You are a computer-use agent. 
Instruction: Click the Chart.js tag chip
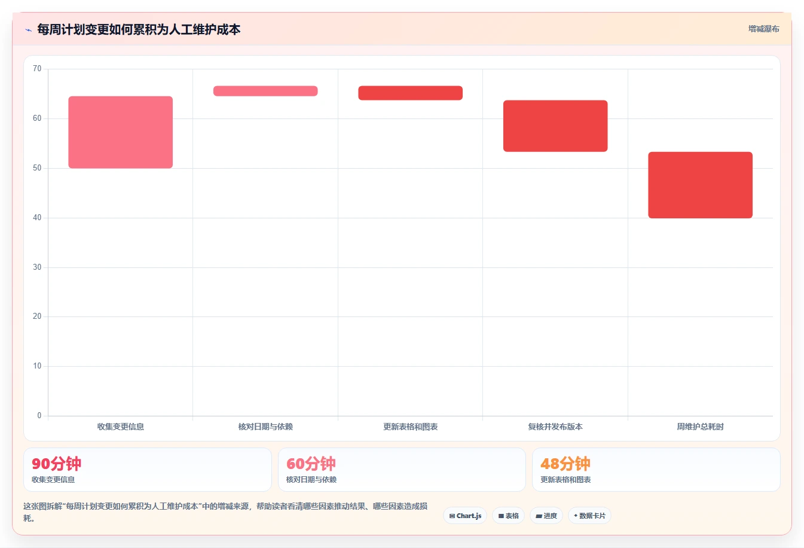[x=465, y=516]
